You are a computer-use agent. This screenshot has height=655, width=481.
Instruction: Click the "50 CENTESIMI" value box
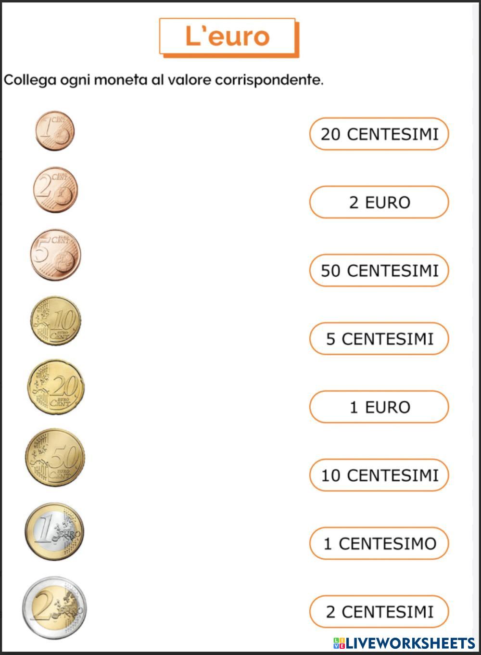pyautogui.click(x=379, y=270)
